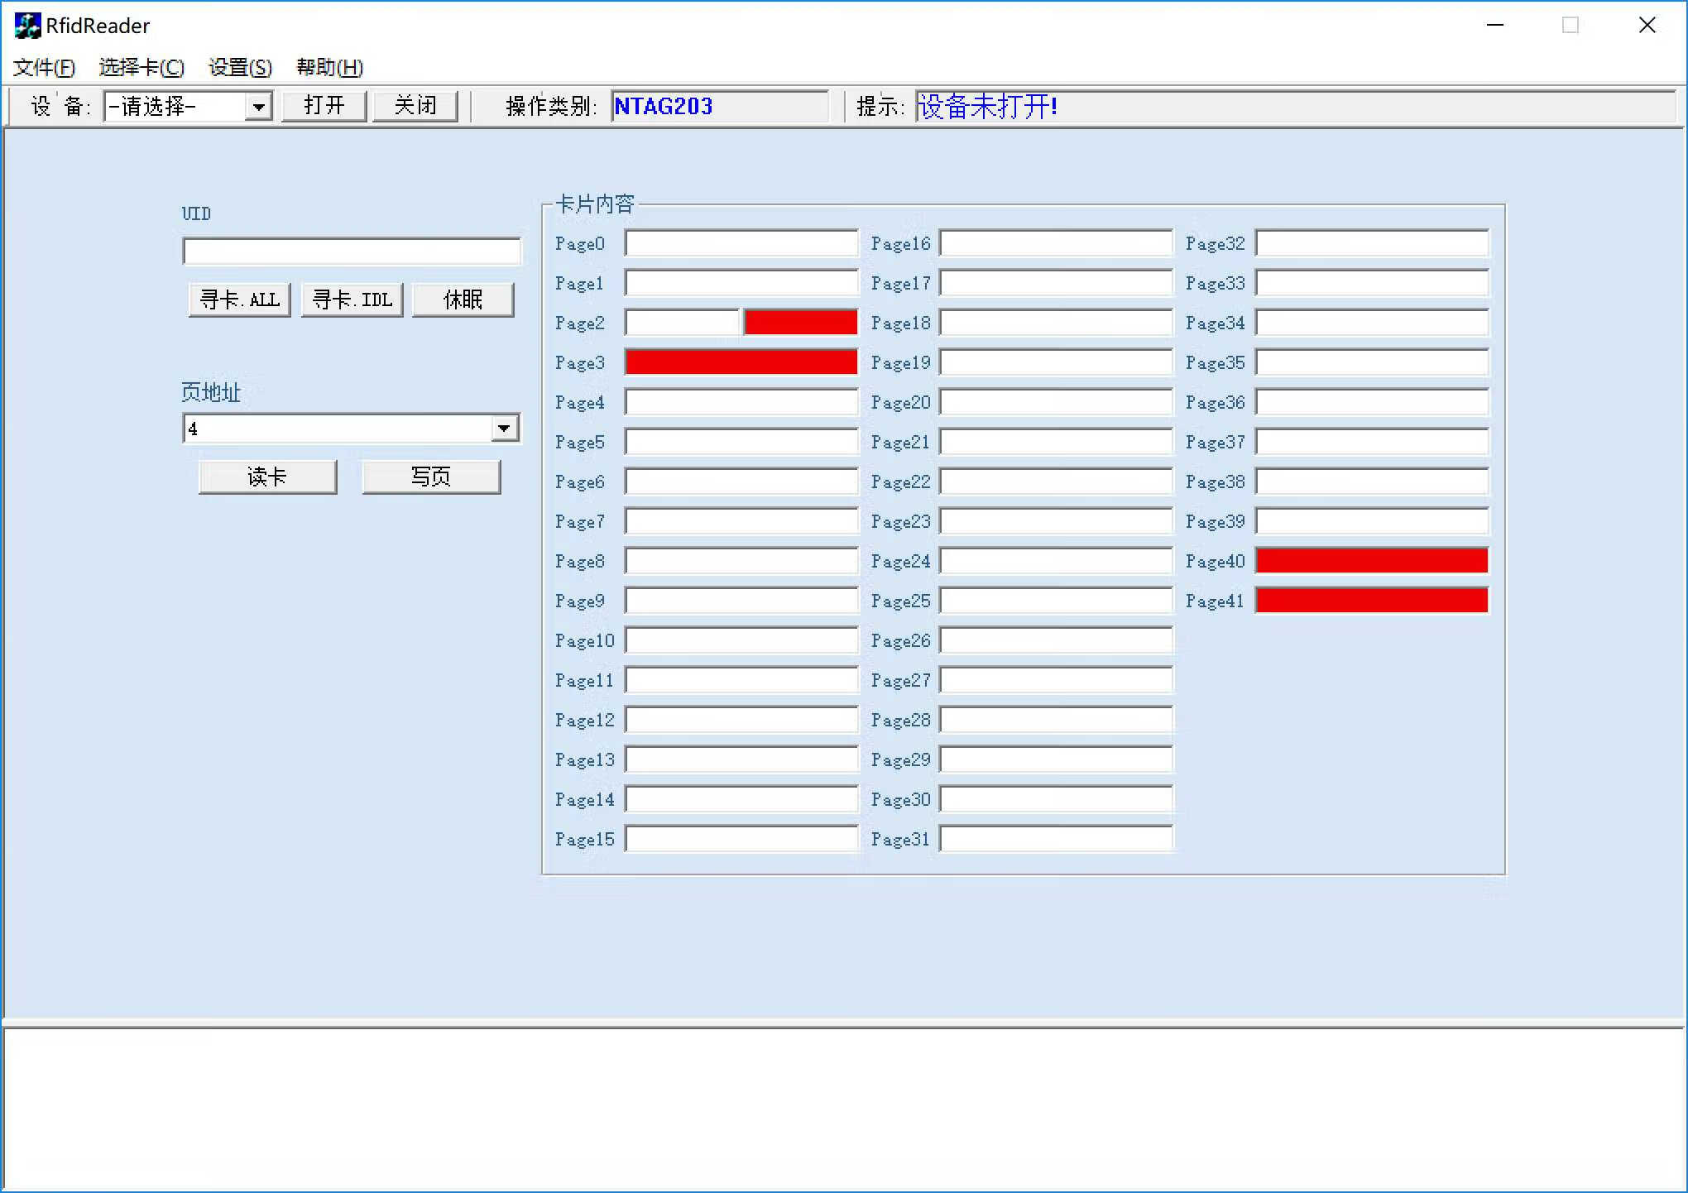
Task: Click the RfidReader app icon in title bar
Action: pyautogui.click(x=26, y=26)
